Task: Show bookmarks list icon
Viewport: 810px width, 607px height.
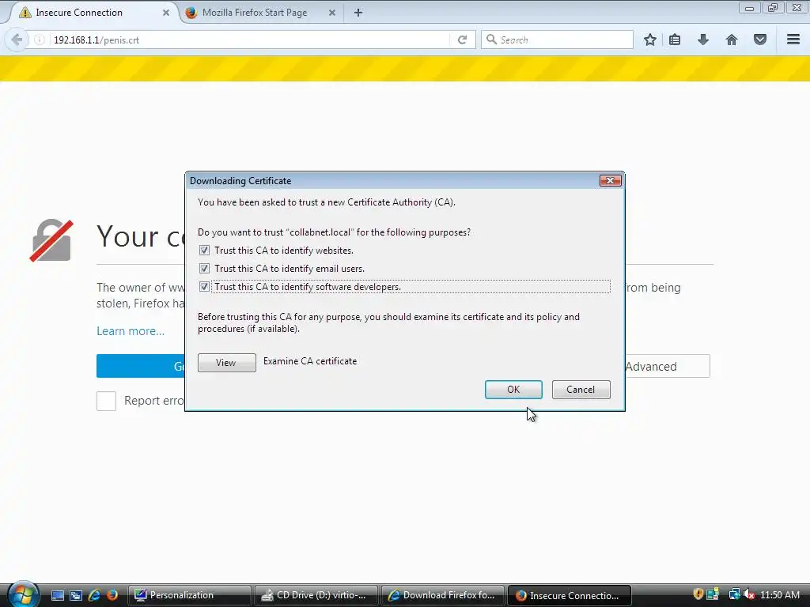Action: tap(675, 40)
